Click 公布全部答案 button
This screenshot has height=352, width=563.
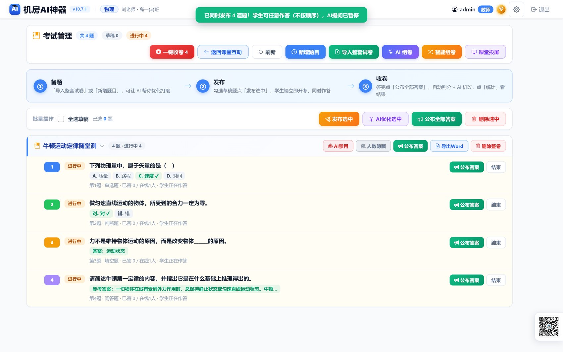pyautogui.click(x=436, y=119)
